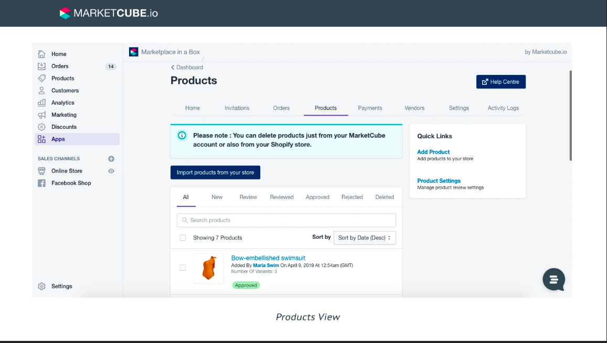This screenshot has height=343, width=607.
Task: Open the Activity Logs tab
Action: point(503,108)
